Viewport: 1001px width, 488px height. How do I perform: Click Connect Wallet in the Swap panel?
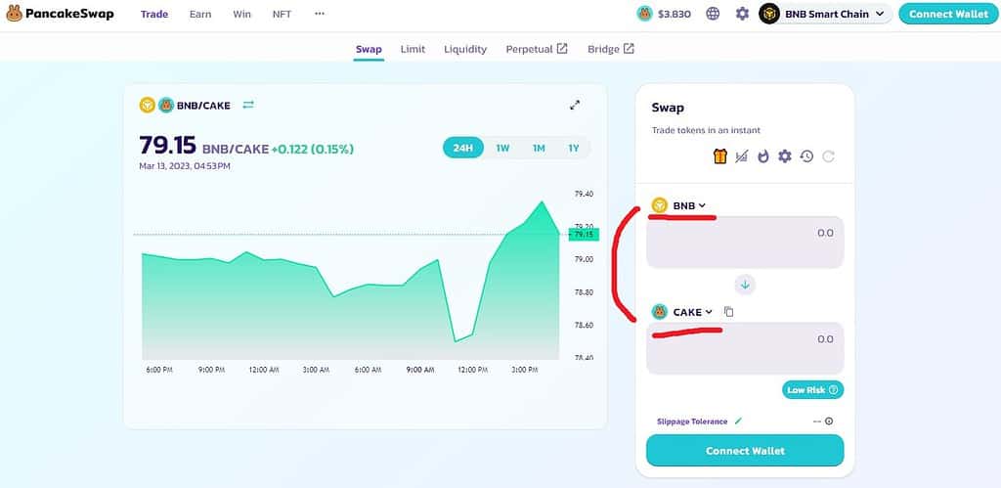745,451
